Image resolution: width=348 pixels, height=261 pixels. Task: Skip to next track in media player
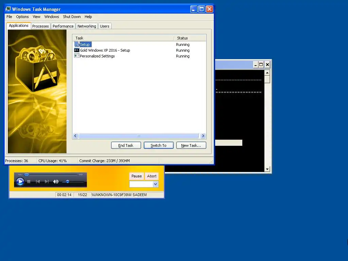47,181
